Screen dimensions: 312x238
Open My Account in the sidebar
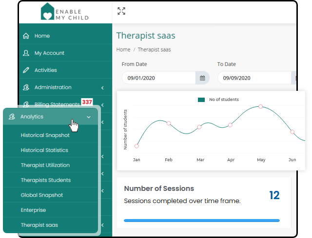(66, 53)
